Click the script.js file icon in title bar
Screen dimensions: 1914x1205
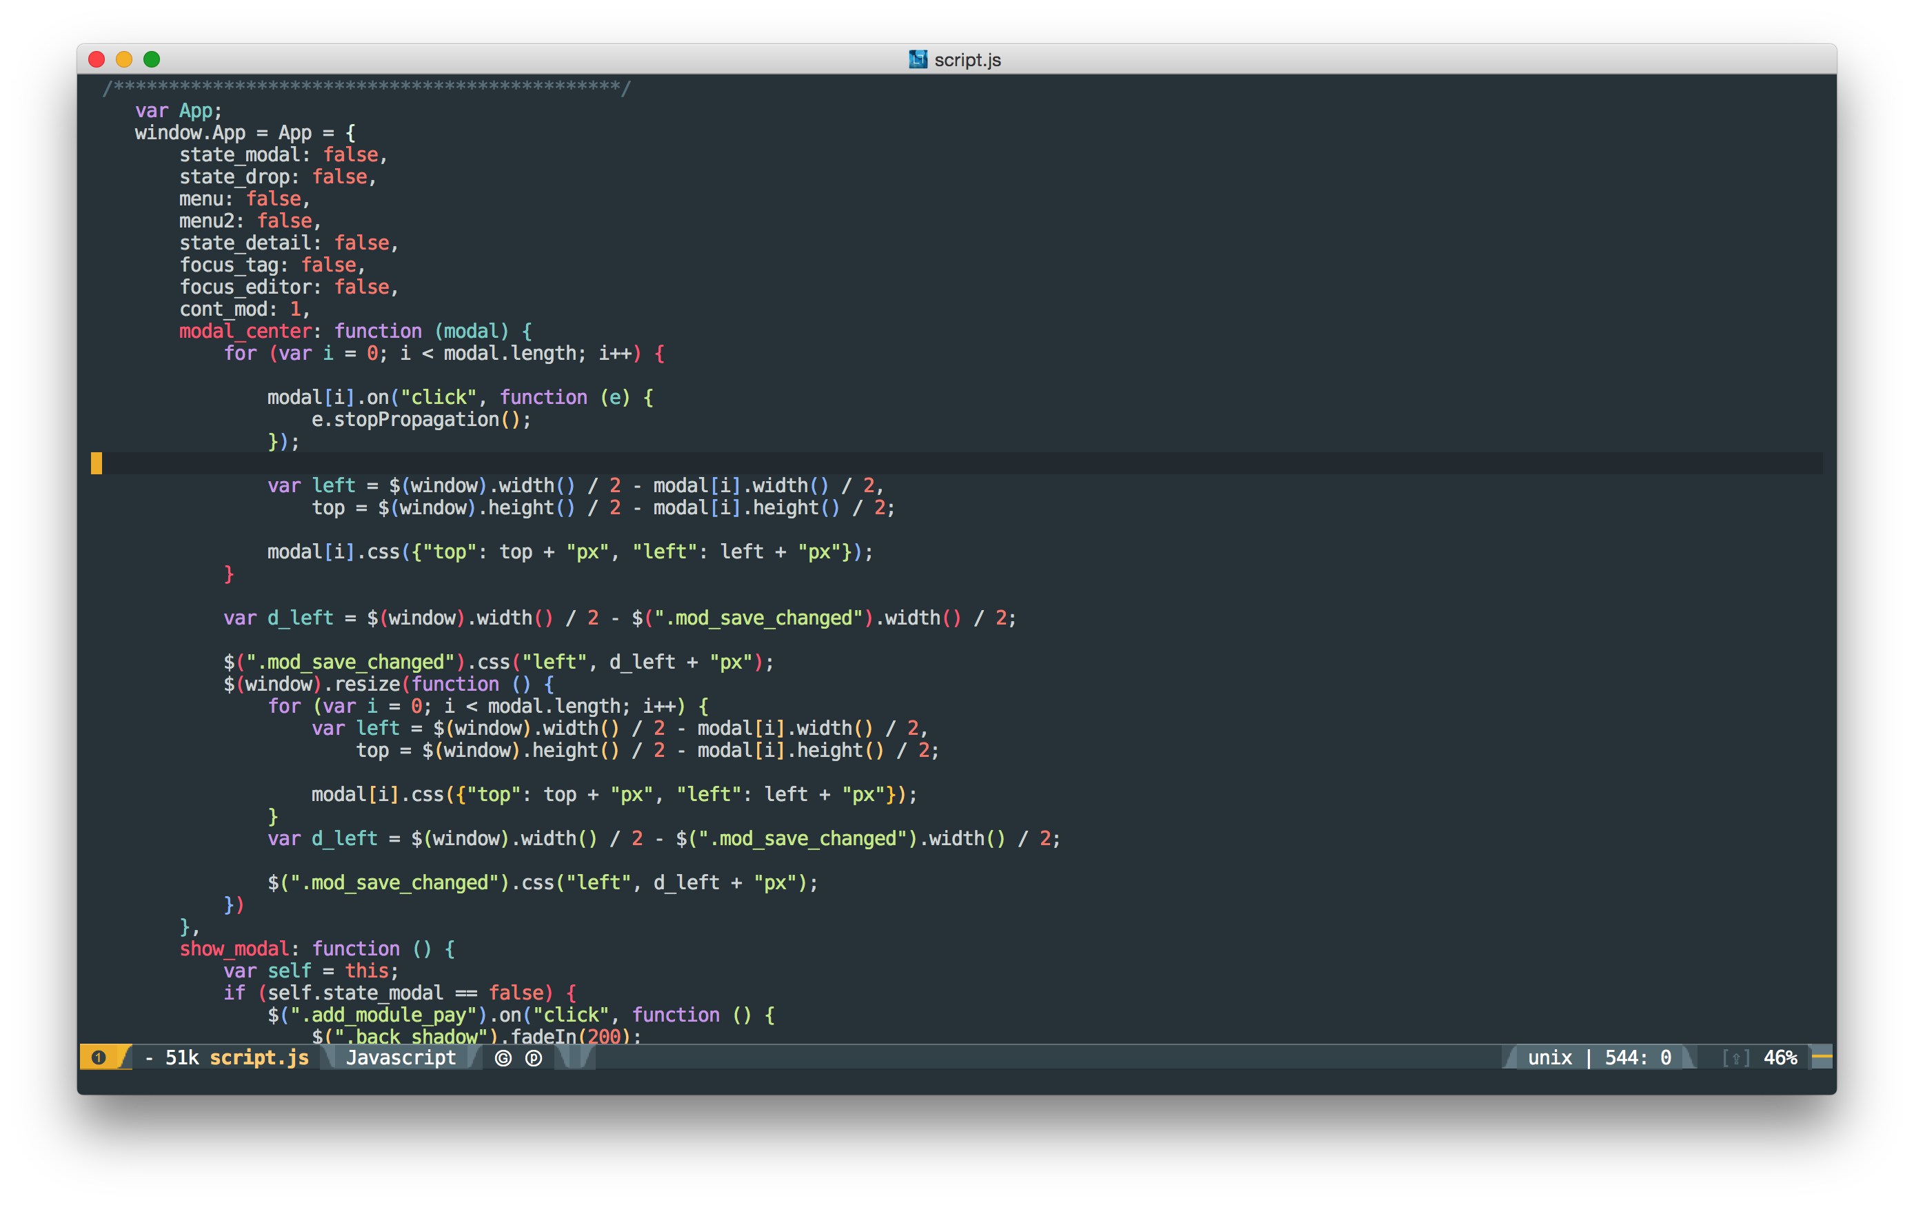click(x=917, y=59)
